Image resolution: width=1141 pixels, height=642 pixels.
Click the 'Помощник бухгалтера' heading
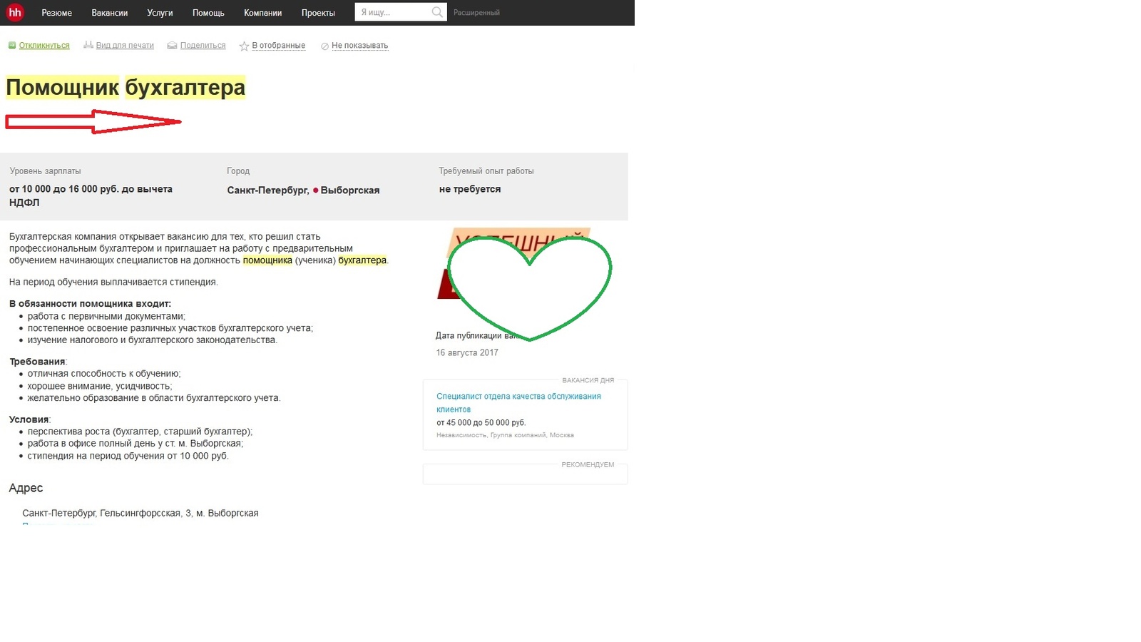tap(126, 88)
